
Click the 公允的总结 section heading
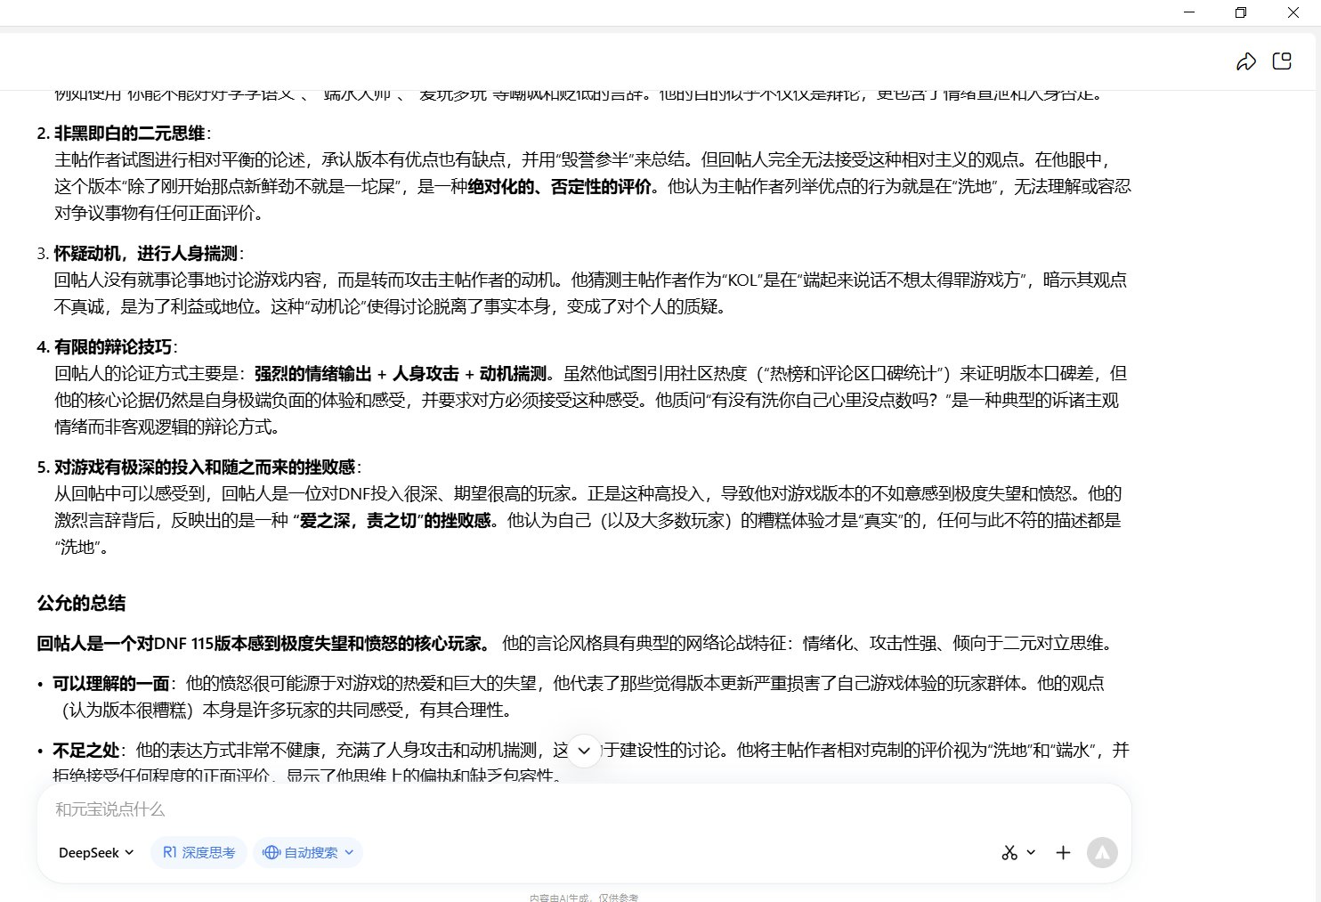click(x=81, y=603)
